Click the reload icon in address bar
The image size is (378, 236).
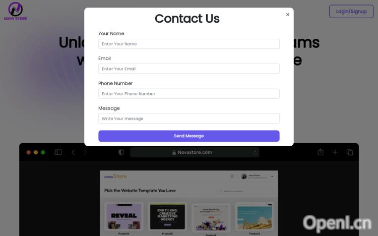click(255, 152)
